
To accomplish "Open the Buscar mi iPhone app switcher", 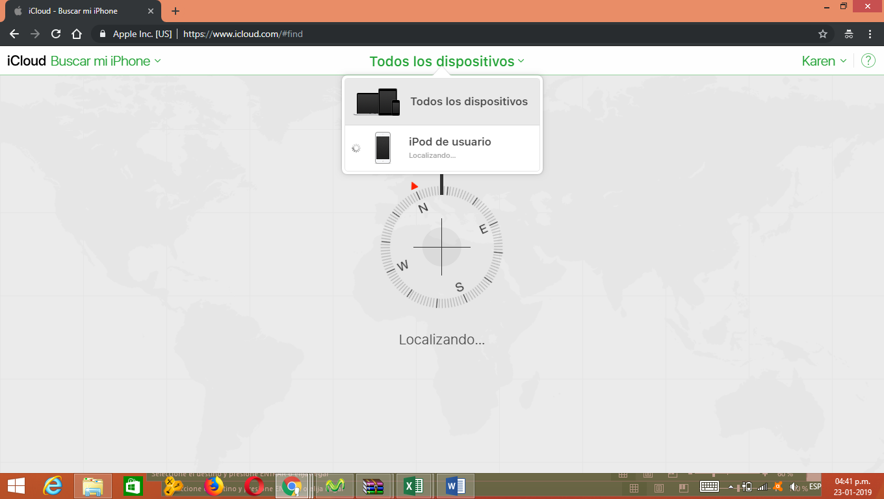I will point(106,61).
